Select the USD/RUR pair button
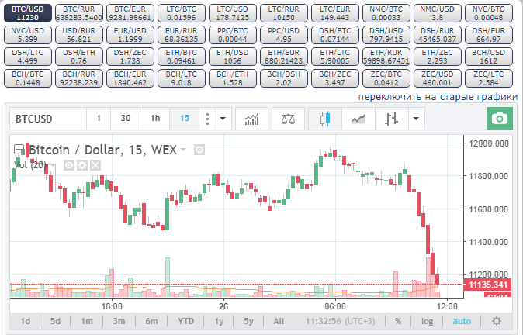The height and width of the screenshot is (335, 523). tap(79, 35)
